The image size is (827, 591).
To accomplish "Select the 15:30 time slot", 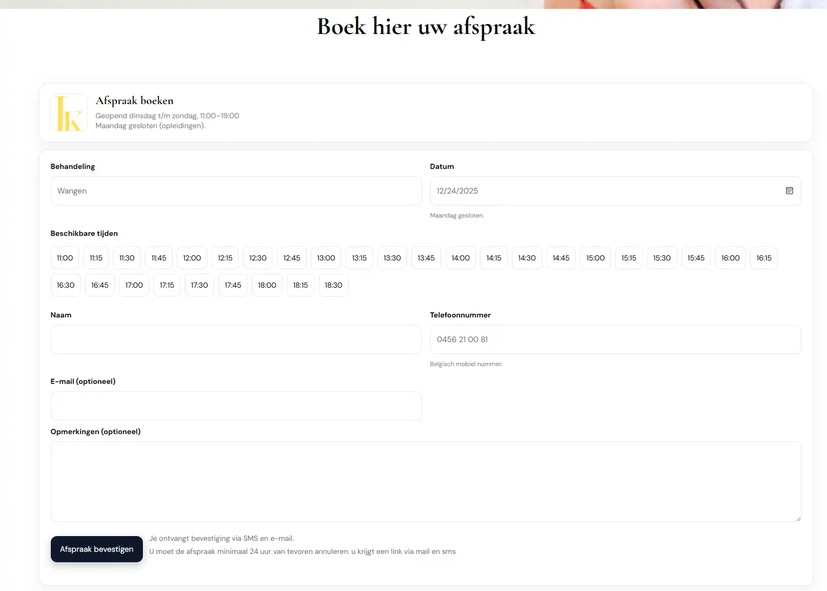I will point(662,258).
